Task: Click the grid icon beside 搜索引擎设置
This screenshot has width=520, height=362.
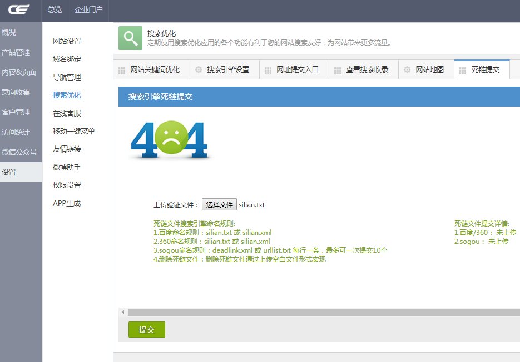Action: point(198,69)
